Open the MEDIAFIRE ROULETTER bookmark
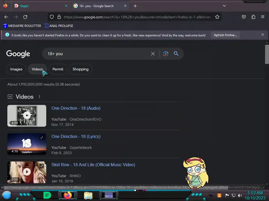 pyautogui.click(x=22, y=26)
